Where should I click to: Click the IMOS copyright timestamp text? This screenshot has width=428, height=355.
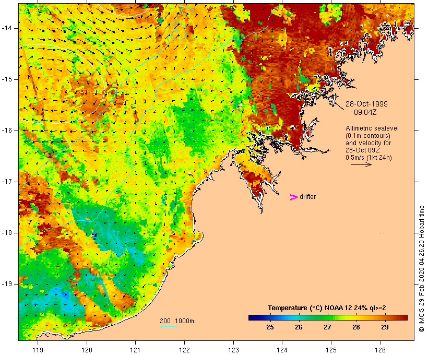point(422,269)
